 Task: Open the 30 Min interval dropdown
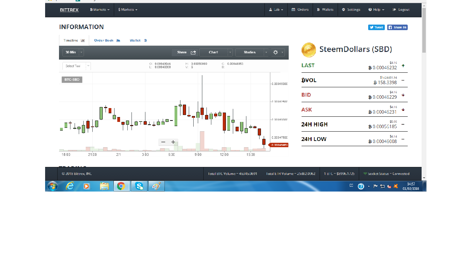[x=73, y=52]
